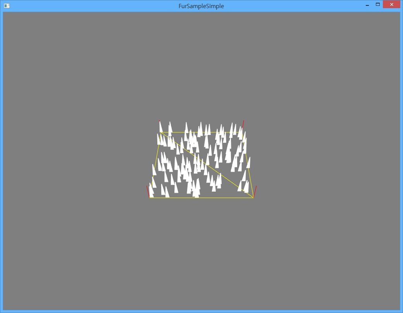Click the FurSampleSimple title bar text
Screen dimensions: 403x313
(201, 6)
